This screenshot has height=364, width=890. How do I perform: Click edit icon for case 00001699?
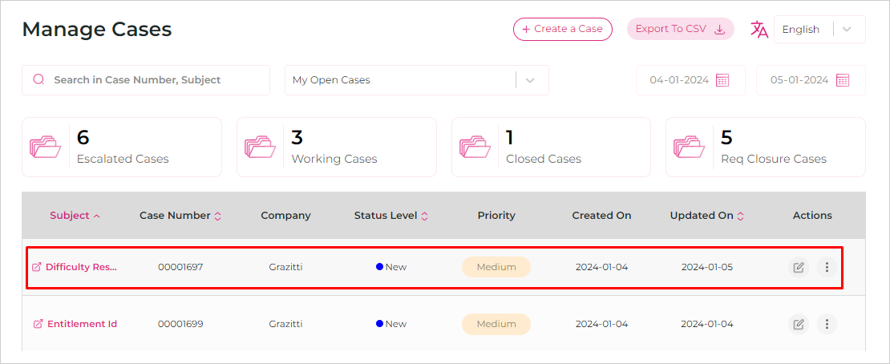[799, 324]
